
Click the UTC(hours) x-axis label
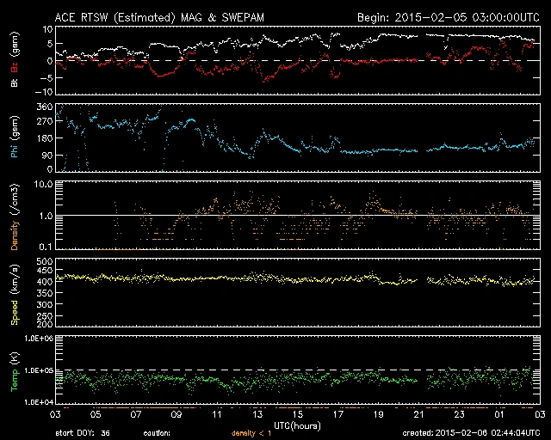(296, 424)
